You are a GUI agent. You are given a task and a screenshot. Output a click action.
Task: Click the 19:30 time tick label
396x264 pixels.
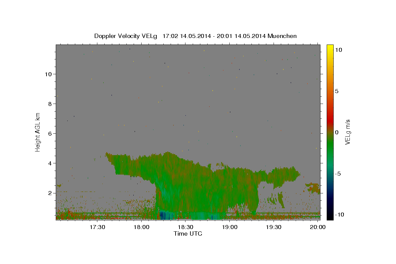click(x=274, y=227)
